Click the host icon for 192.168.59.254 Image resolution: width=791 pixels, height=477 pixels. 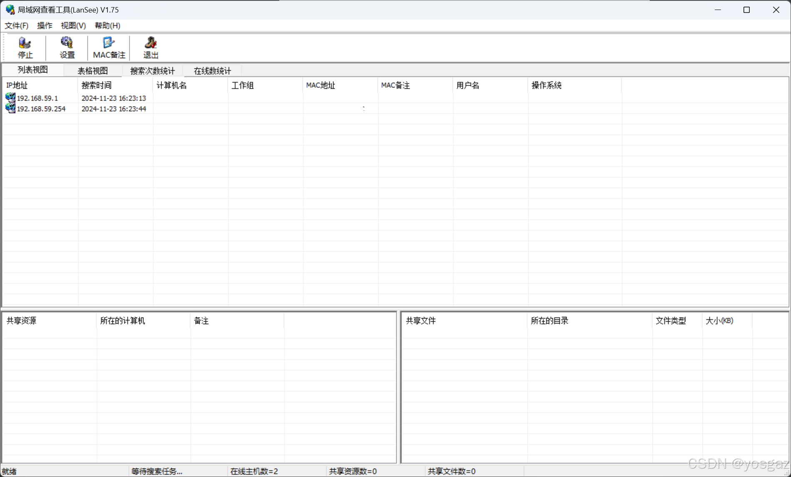10,108
